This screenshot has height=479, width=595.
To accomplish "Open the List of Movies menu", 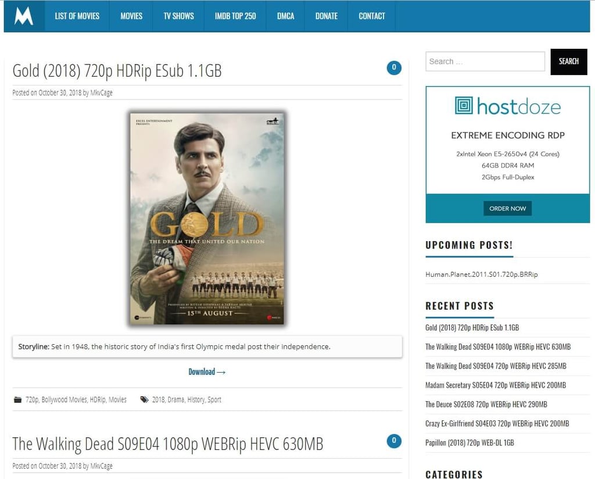I will 77,16.
